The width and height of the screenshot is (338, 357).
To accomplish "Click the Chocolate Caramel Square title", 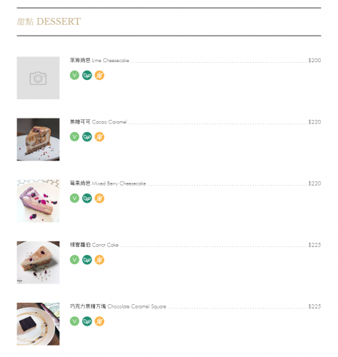I will click(x=118, y=306).
